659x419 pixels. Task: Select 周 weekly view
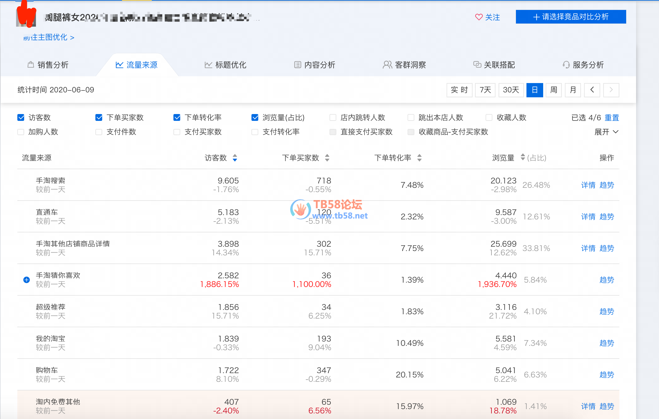(554, 90)
